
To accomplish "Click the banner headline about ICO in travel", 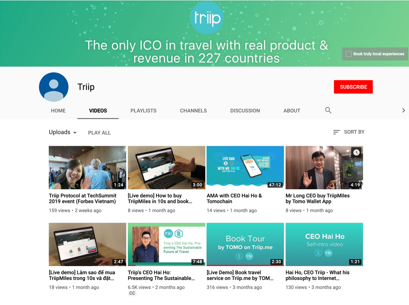I will pyautogui.click(x=207, y=52).
